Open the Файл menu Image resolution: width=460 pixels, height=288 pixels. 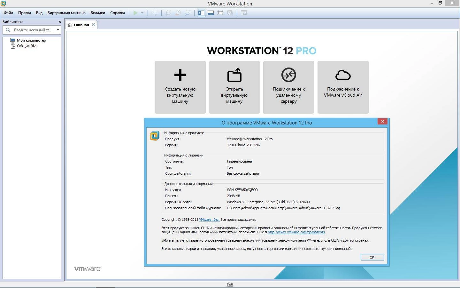click(x=9, y=13)
